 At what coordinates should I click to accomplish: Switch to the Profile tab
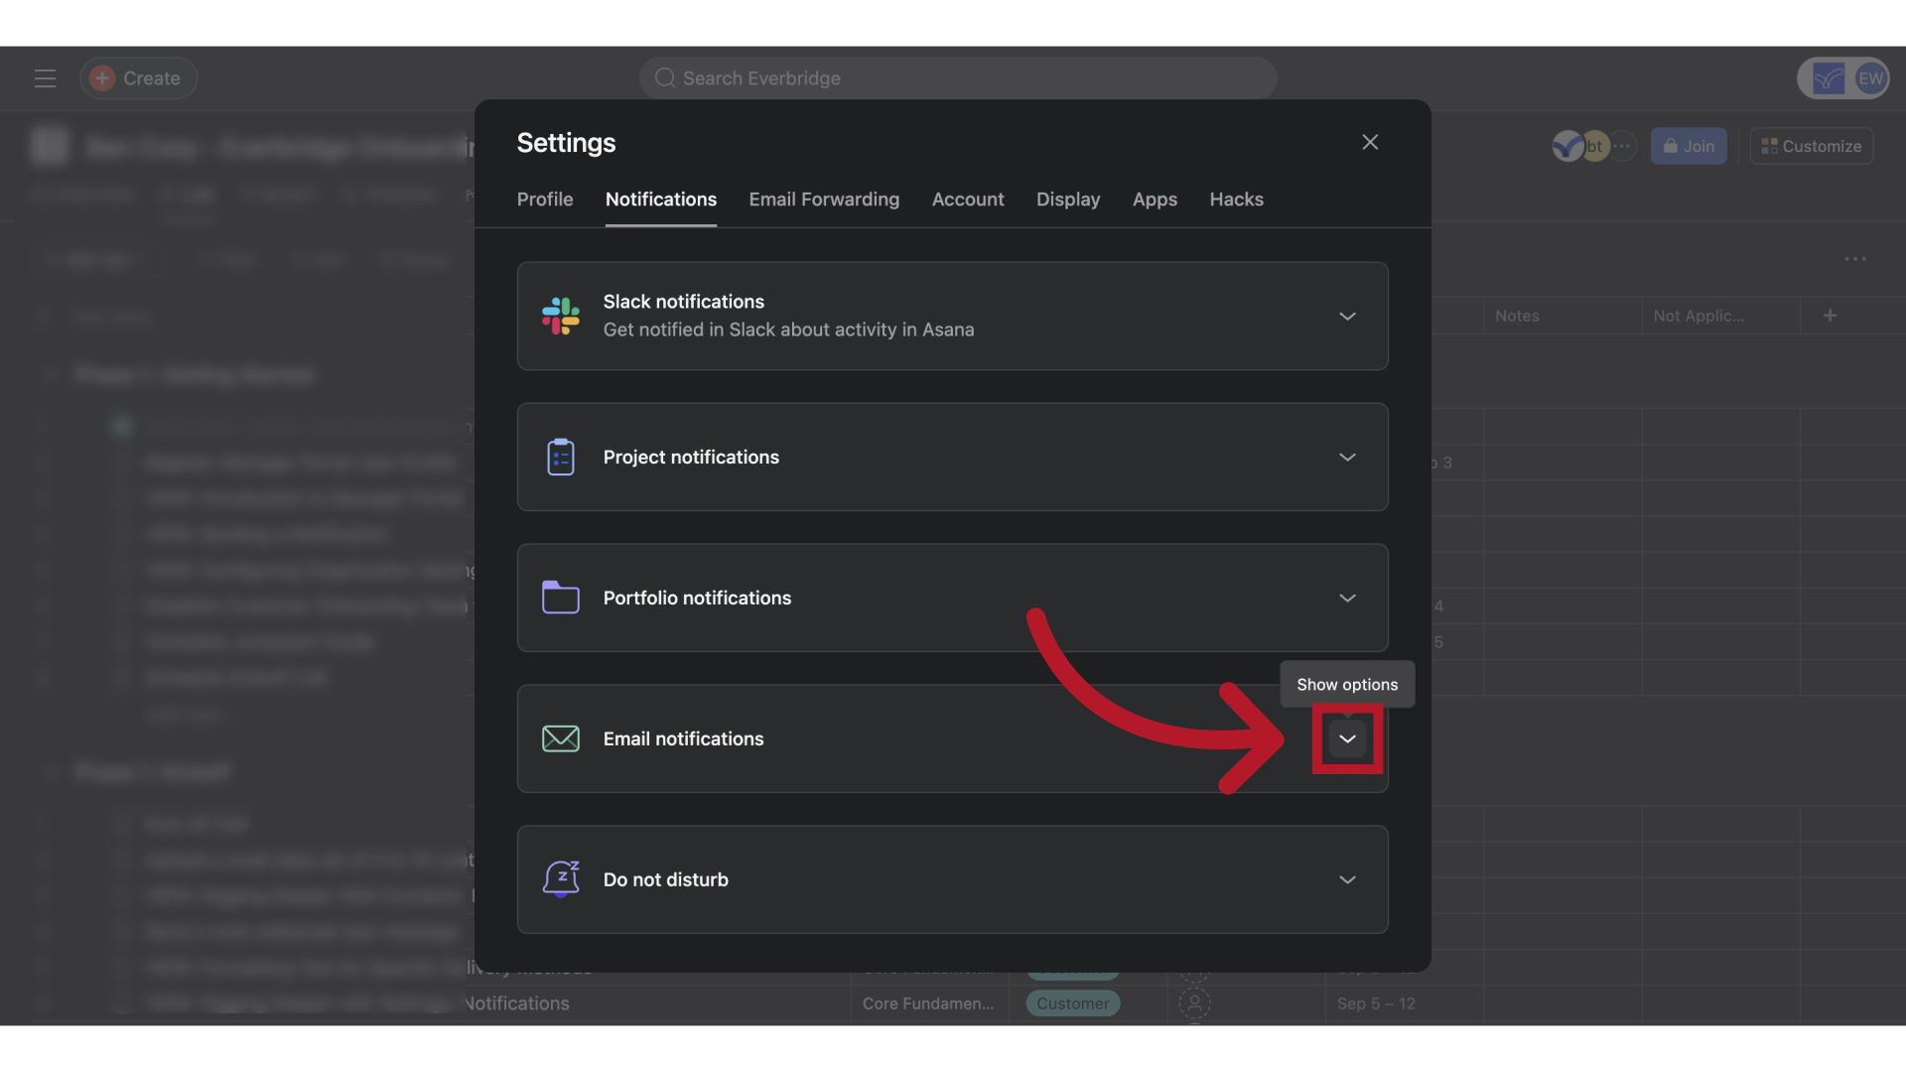545,200
